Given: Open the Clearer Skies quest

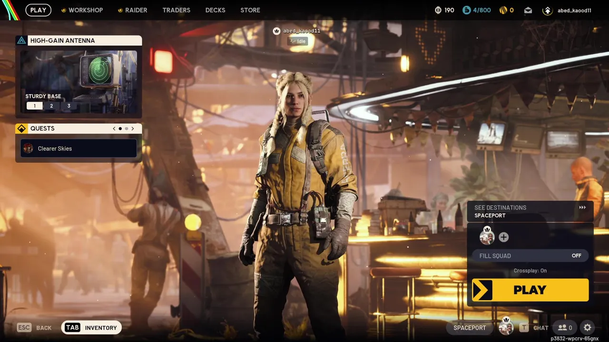Looking at the screenshot, I should pos(79,148).
